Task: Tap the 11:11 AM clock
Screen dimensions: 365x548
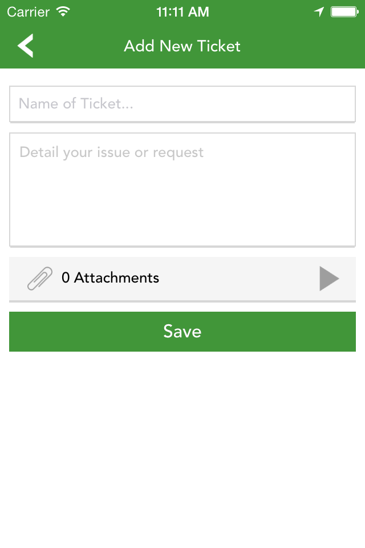Action: [182, 12]
